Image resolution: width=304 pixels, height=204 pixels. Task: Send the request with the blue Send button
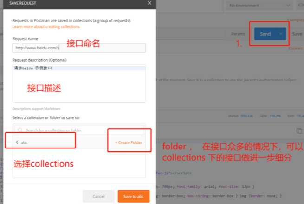[265, 34]
